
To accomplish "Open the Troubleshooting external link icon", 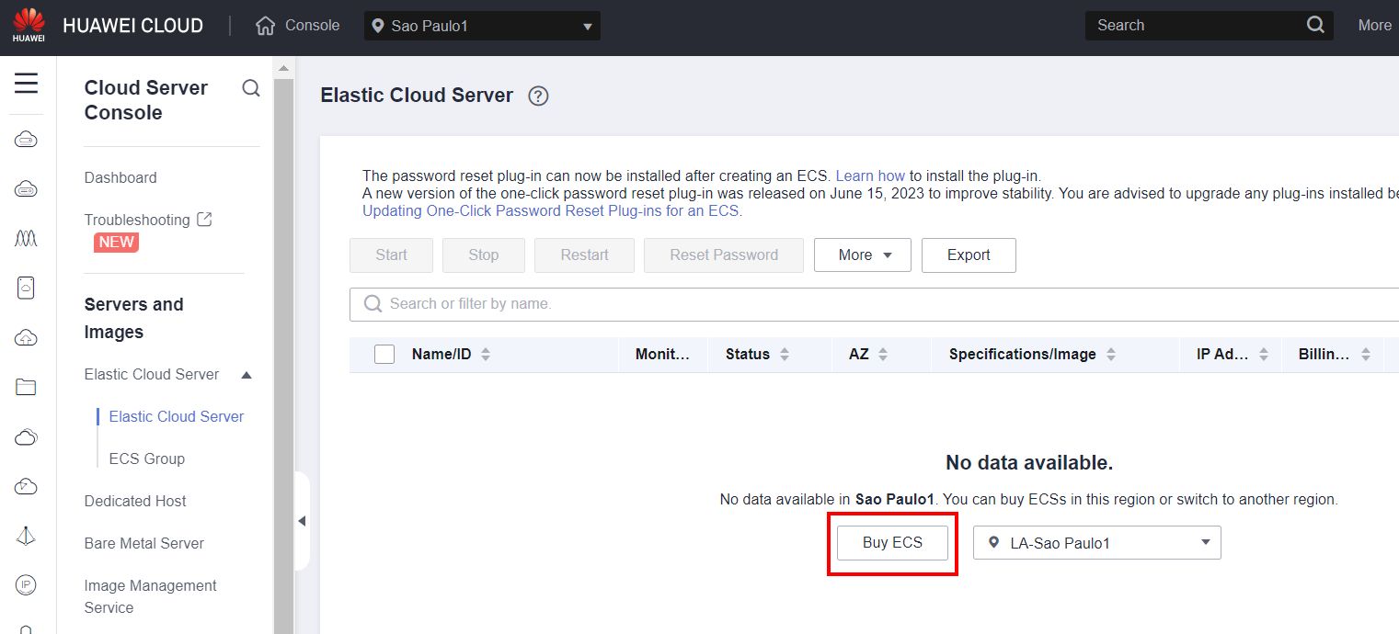I will pos(204,219).
